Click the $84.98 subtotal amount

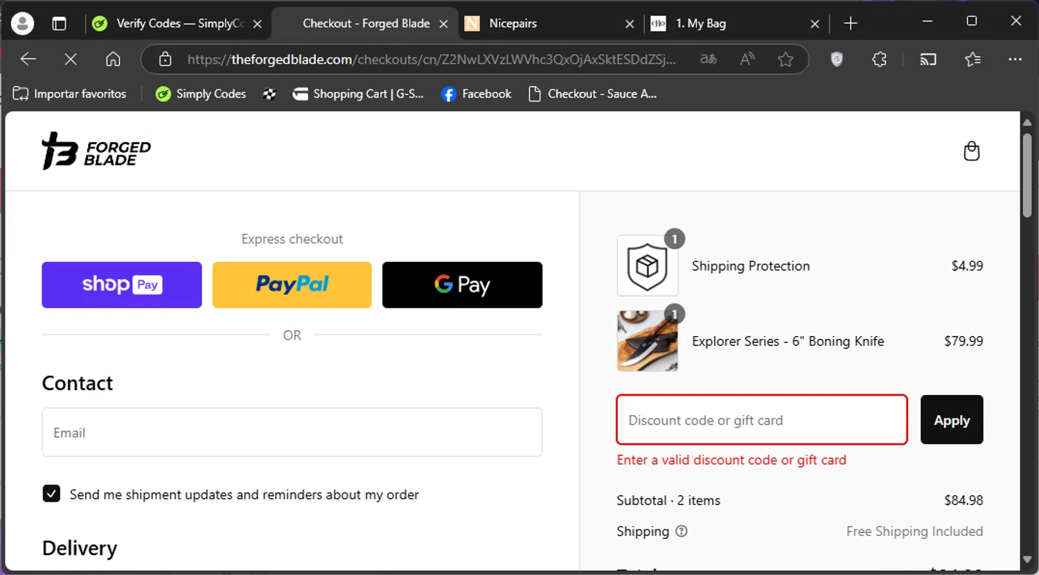963,500
